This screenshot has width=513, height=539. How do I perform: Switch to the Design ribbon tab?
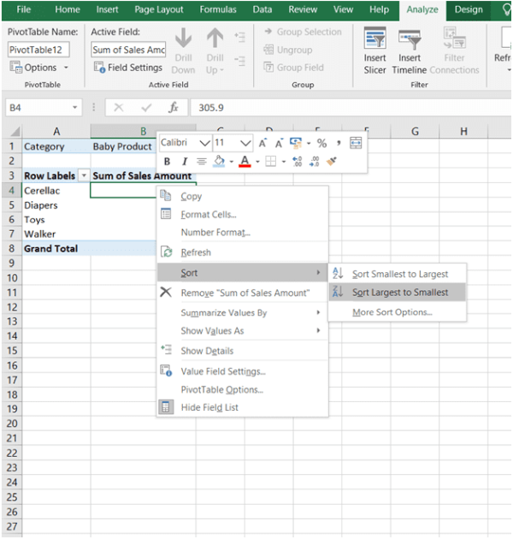[468, 9]
